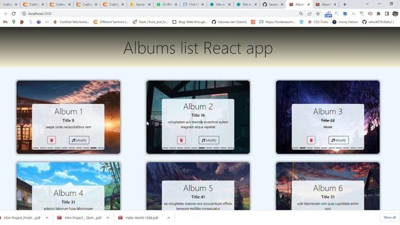Open Hello World-1566 pdf download
Viewport: 400px width, 225px height.
pyautogui.click(x=139, y=218)
